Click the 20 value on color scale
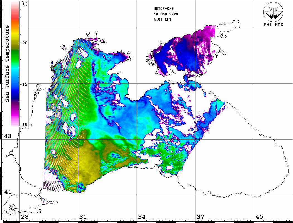Screen dimensions: 293x223 click(x=25, y=43)
